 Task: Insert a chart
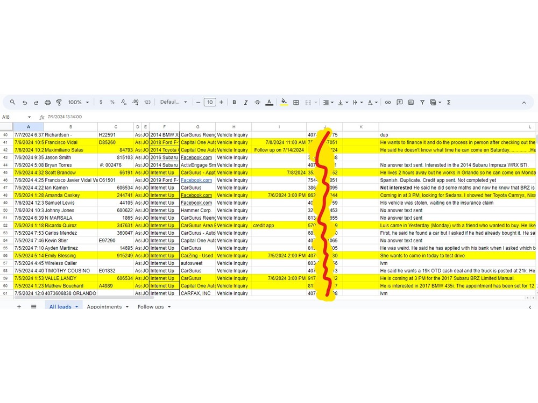[410, 102]
